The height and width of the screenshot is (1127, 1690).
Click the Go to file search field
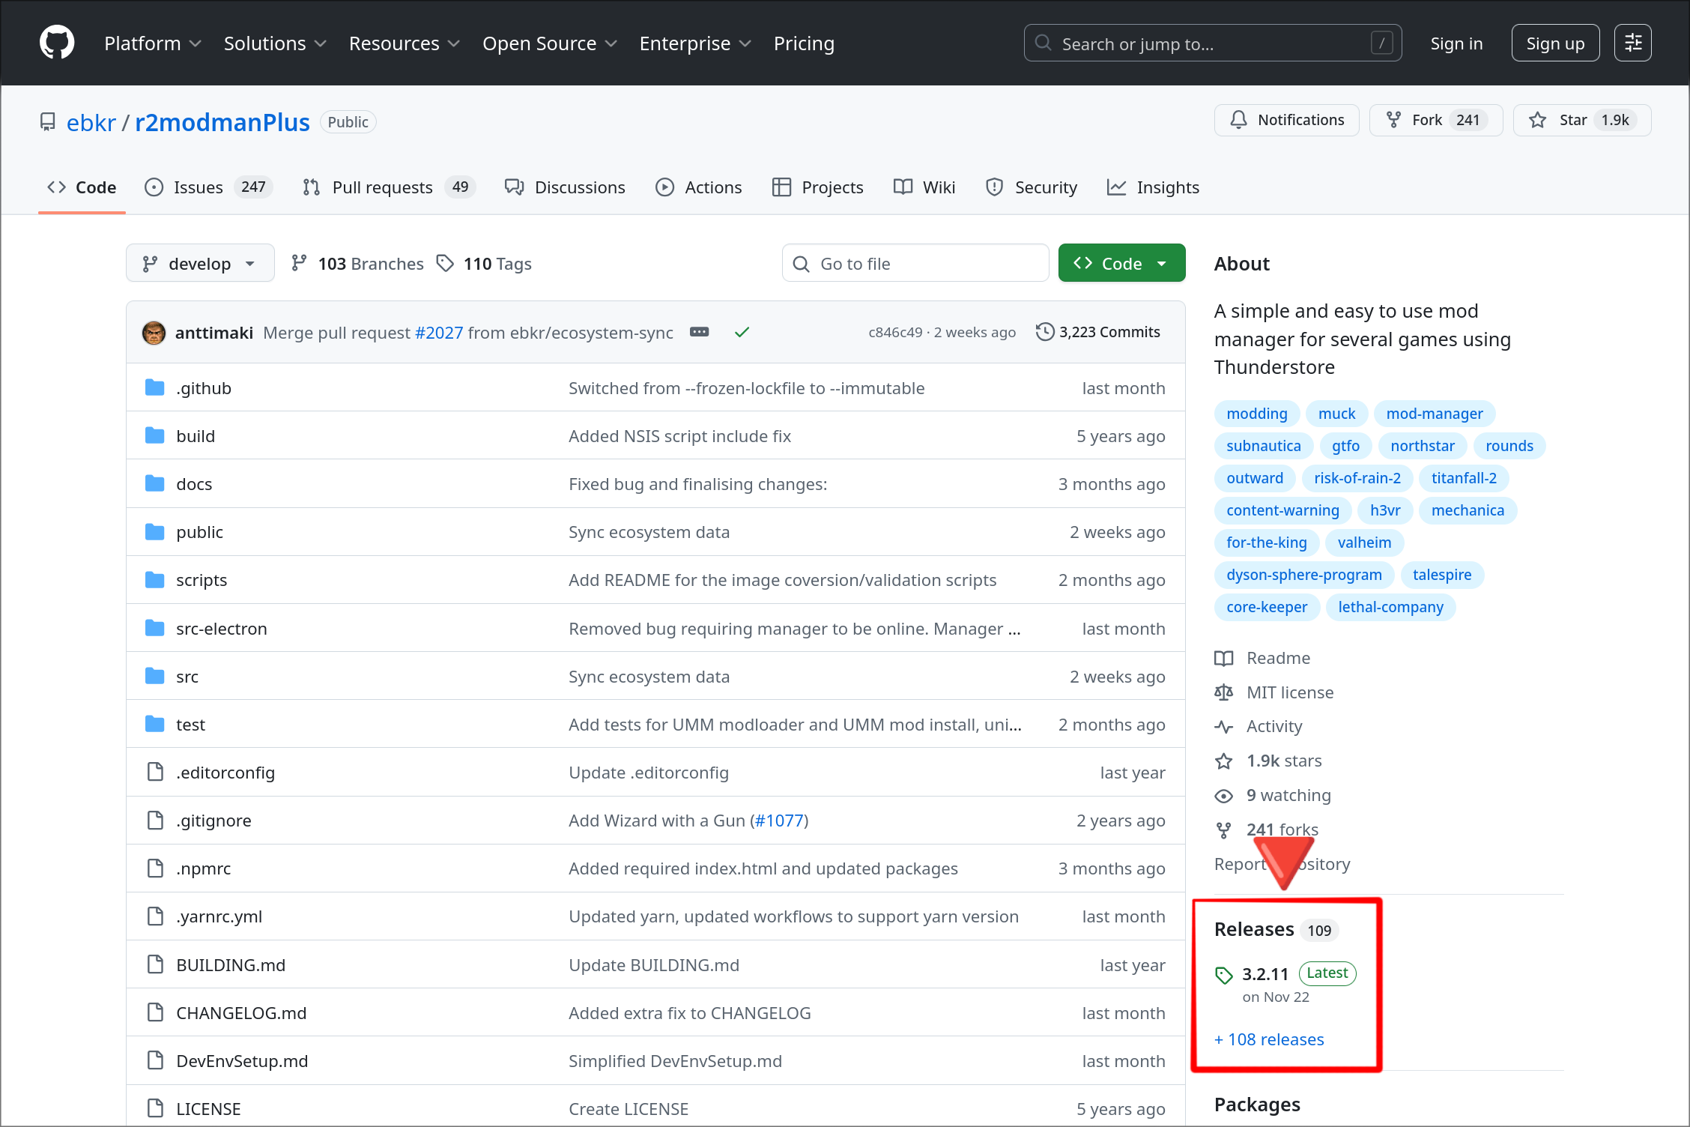click(915, 263)
